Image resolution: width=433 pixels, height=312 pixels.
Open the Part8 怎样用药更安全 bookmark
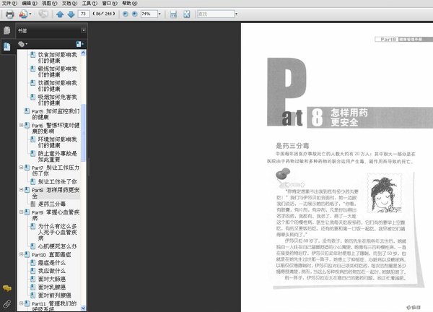(x=56, y=193)
